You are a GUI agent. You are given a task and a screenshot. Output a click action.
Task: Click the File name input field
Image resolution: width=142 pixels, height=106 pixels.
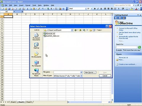click(67, 72)
